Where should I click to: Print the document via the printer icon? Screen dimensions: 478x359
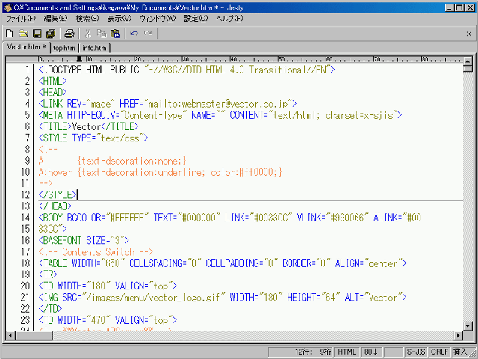69,34
